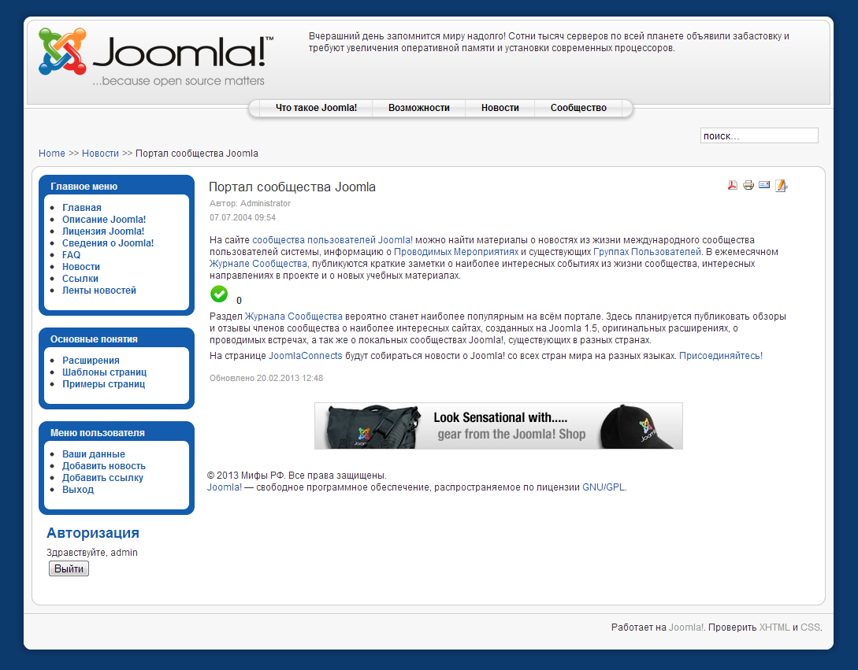
Task: Click "Новости" in the breadcrumb trail
Action: point(100,154)
